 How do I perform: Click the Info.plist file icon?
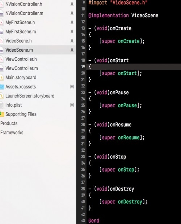pos(1,105)
